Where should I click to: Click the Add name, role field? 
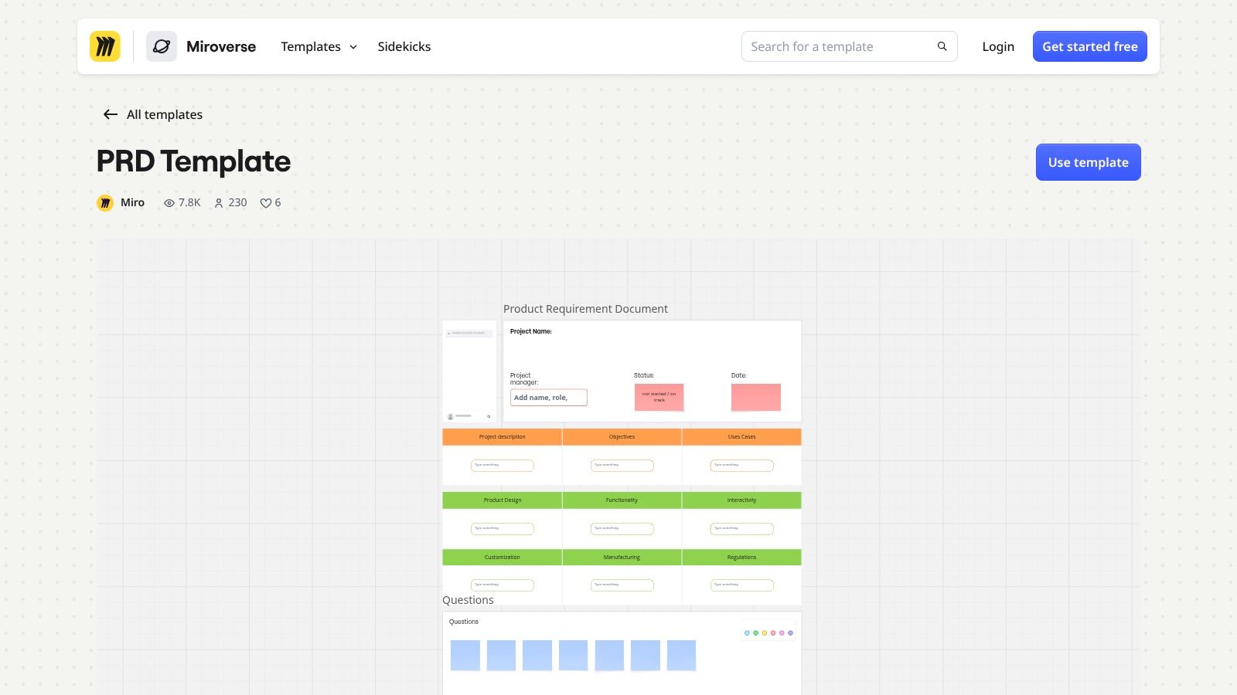[548, 398]
